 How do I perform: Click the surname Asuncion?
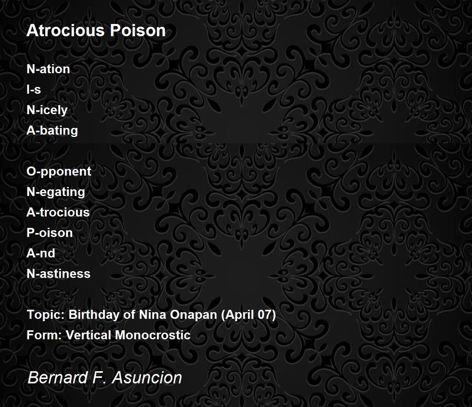click(147, 377)
